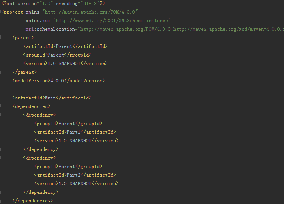Click the UTF-8 encoding value

click(90, 4)
